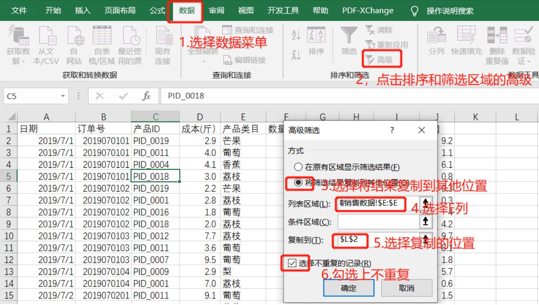Click cell containing PID_0012
This screenshot has width=539, height=305.
[155, 236]
